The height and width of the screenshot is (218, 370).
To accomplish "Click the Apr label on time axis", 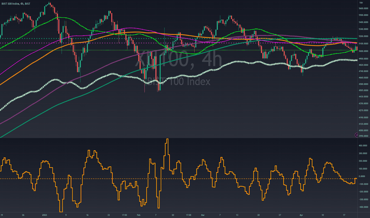I will (x=301, y=215).
